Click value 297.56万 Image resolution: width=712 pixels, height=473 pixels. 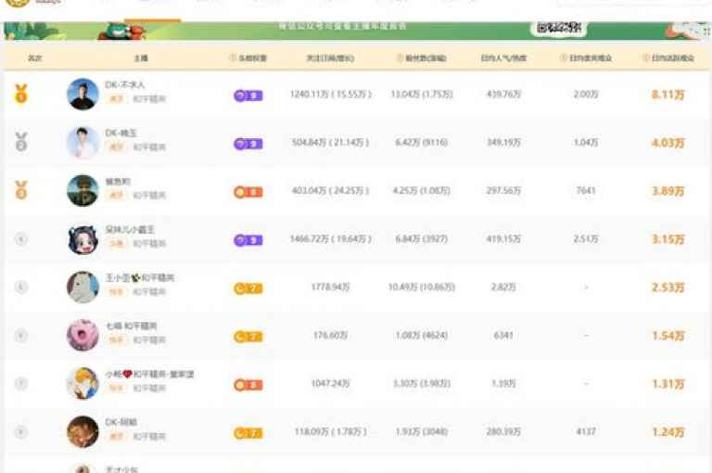(x=503, y=190)
